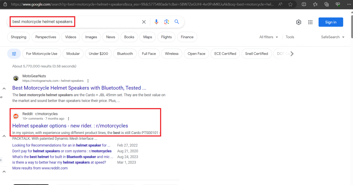
Task: Apply the Under $200 filter chip
Action: coord(98,54)
